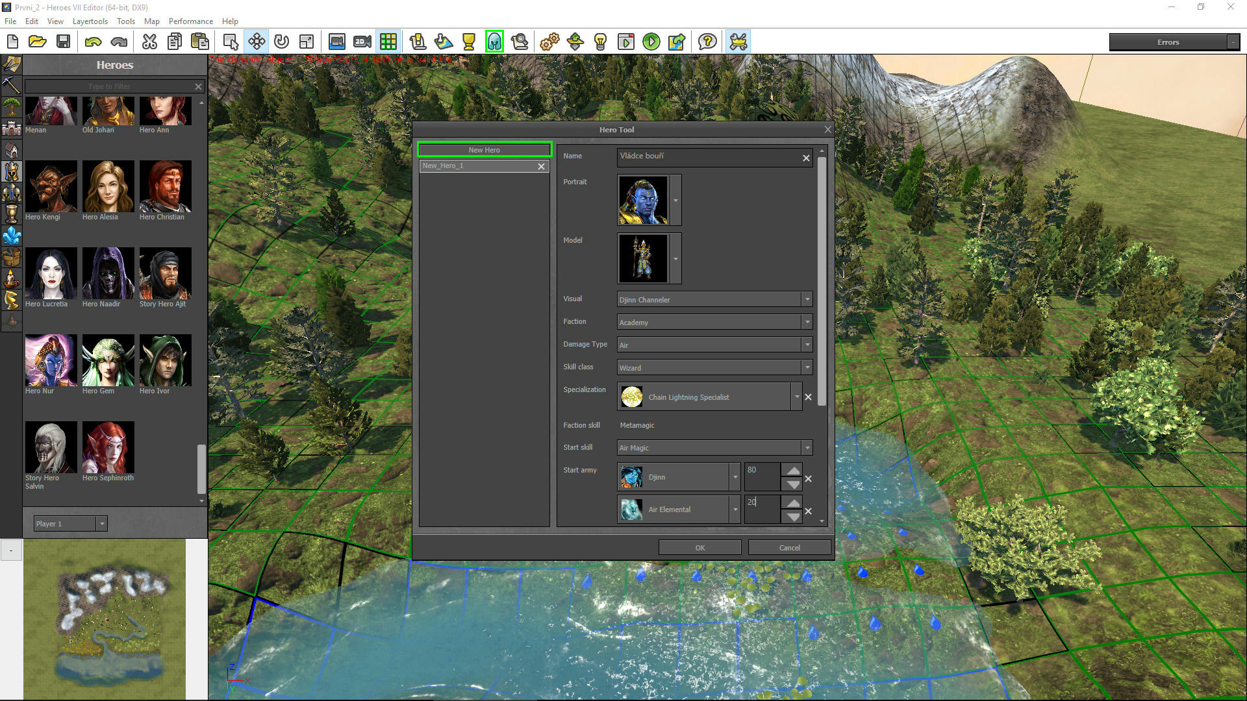Screen dimensions: 1247x701
Task: Expand the Skill class Wizard dropdown
Action: coord(807,367)
